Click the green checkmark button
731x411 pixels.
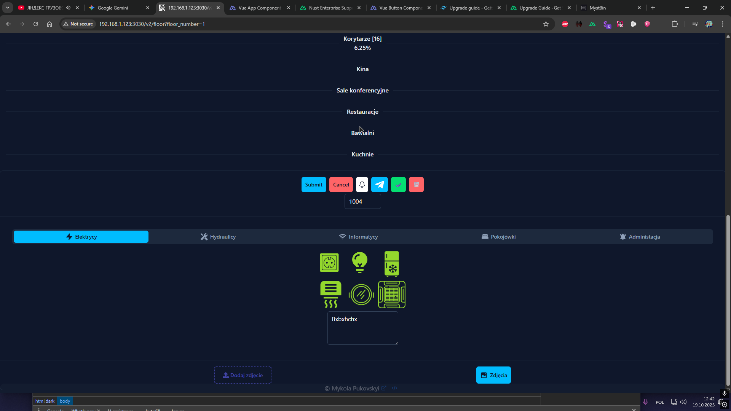tap(398, 185)
